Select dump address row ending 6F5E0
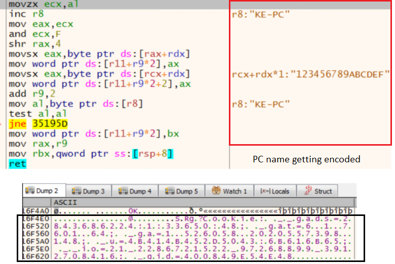The width and height of the screenshot is (395, 264). click(36, 249)
